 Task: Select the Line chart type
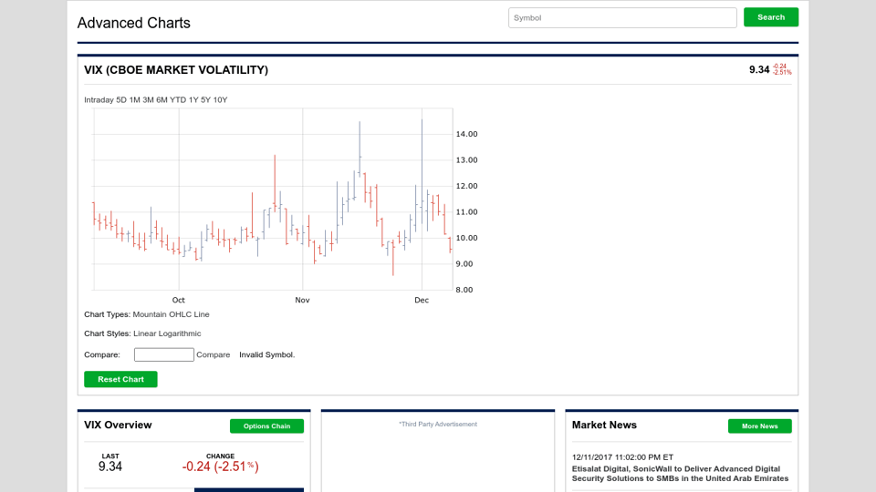pyautogui.click(x=201, y=314)
